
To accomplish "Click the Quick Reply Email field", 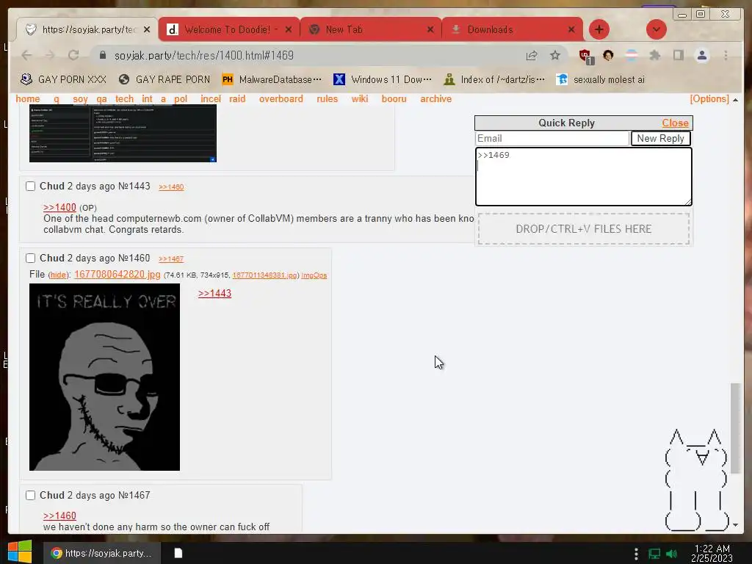I will click(552, 139).
